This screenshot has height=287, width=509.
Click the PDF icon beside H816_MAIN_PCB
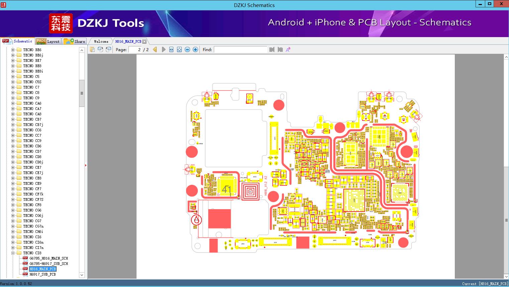[25, 269]
